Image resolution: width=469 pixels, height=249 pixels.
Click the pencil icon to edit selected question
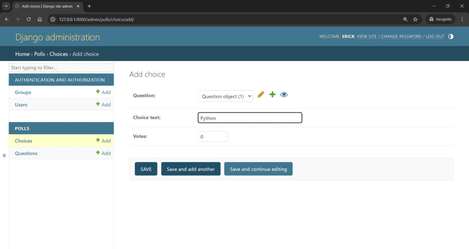(x=261, y=95)
